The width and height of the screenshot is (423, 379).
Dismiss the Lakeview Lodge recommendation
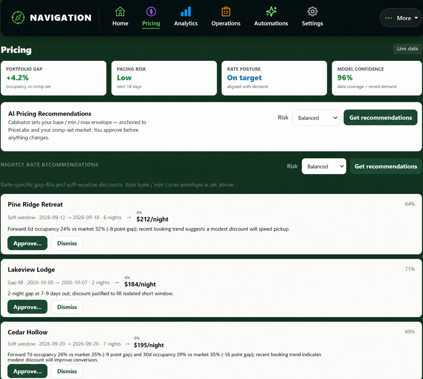[x=67, y=307]
